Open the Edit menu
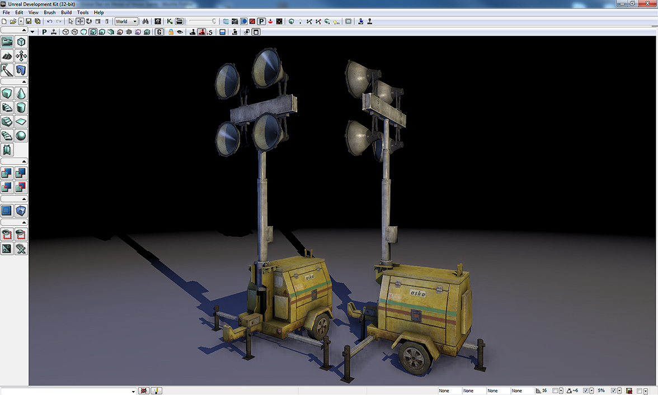 tap(19, 12)
